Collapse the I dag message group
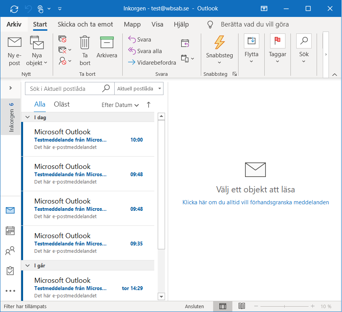This screenshot has width=342, height=312. (x=27, y=117)
